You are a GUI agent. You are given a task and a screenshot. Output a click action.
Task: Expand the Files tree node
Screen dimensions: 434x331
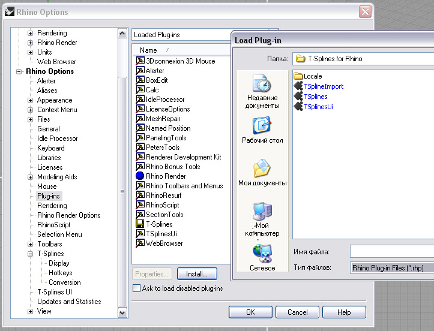click(30, 119)
